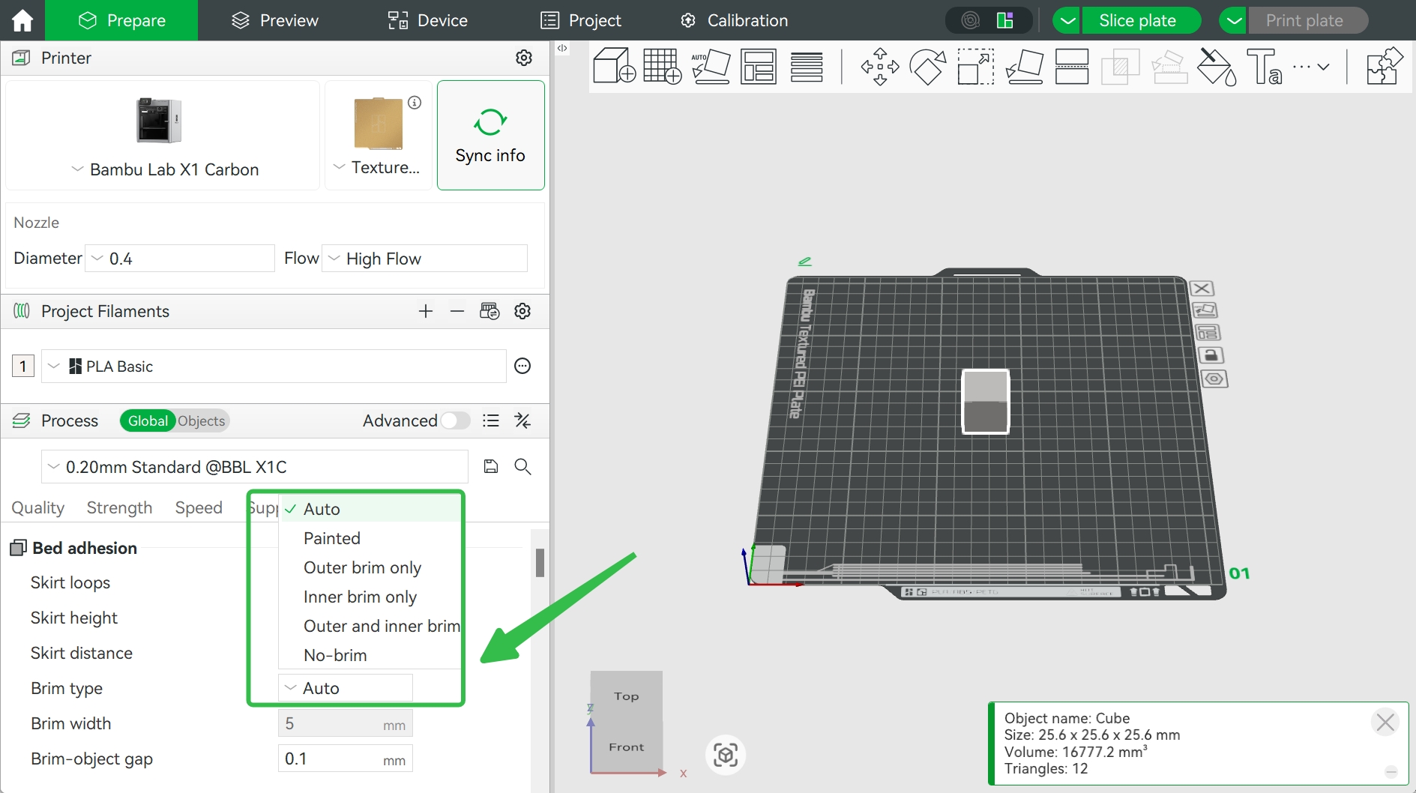
Task: Open bed plate type info icon
Action: point(415,103)
